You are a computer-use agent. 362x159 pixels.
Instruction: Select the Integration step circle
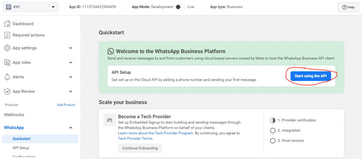[273, 130]
